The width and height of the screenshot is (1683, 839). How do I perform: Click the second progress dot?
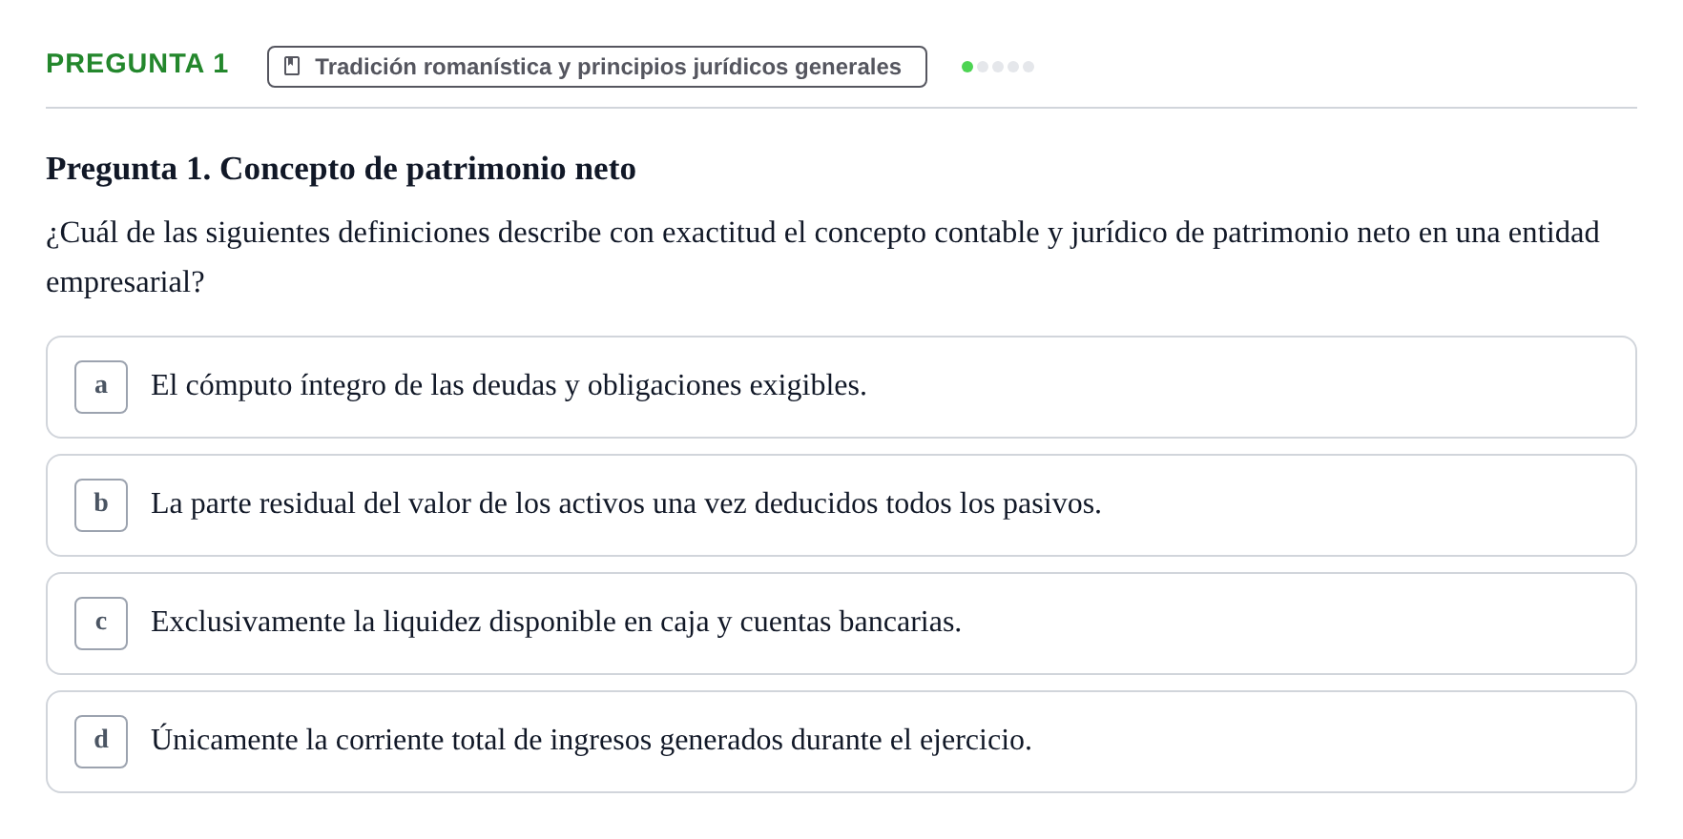coord(983,67)
